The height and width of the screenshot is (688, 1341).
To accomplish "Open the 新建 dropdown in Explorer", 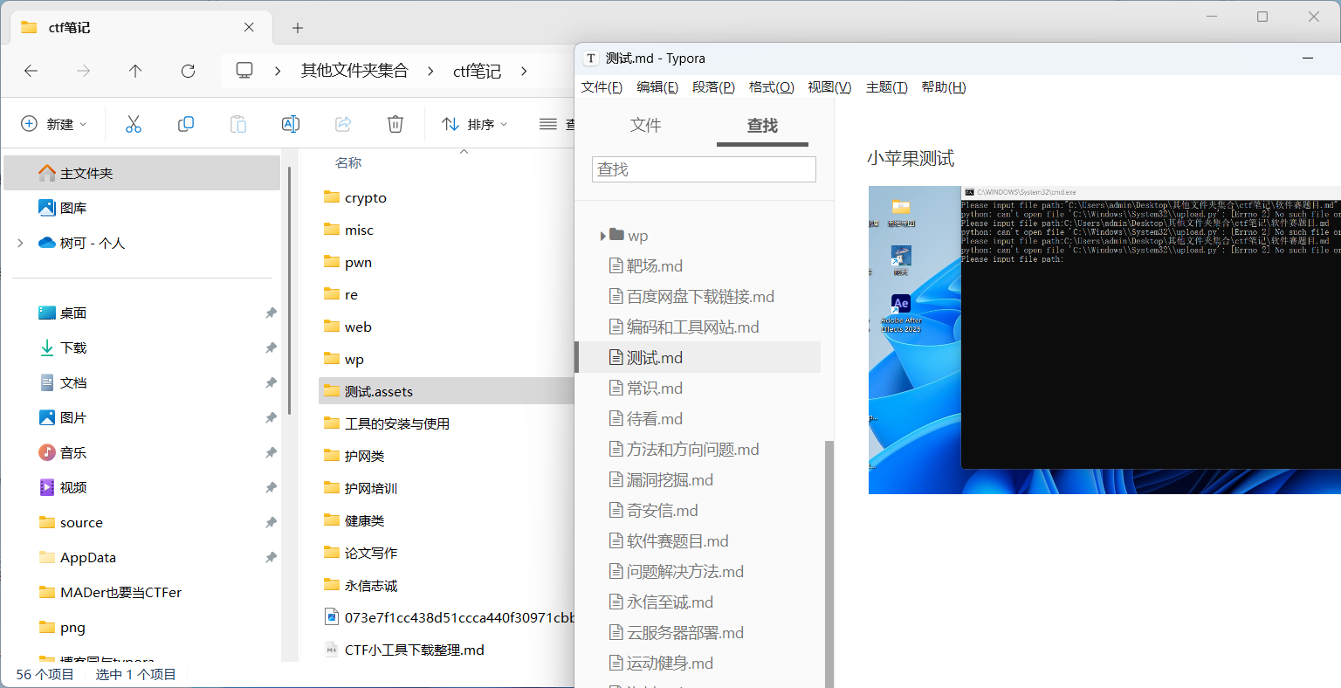I will click(54, 124).
